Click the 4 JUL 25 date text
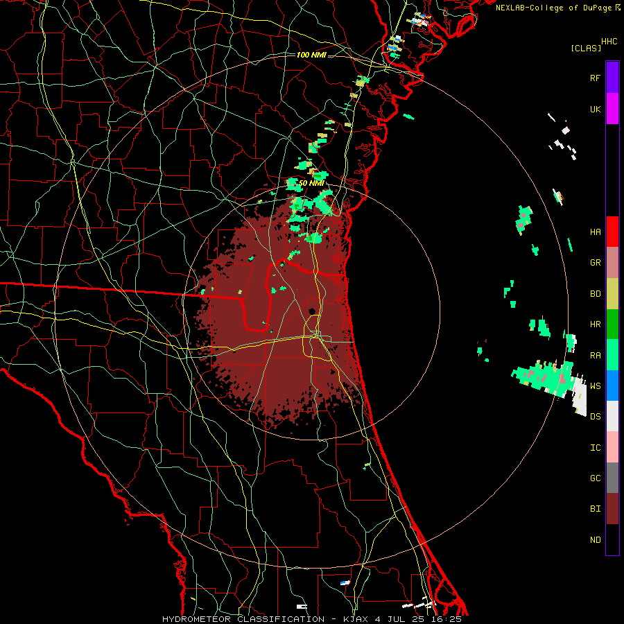 (401, 619)
